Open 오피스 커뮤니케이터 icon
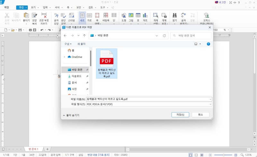 pos(207,15)
